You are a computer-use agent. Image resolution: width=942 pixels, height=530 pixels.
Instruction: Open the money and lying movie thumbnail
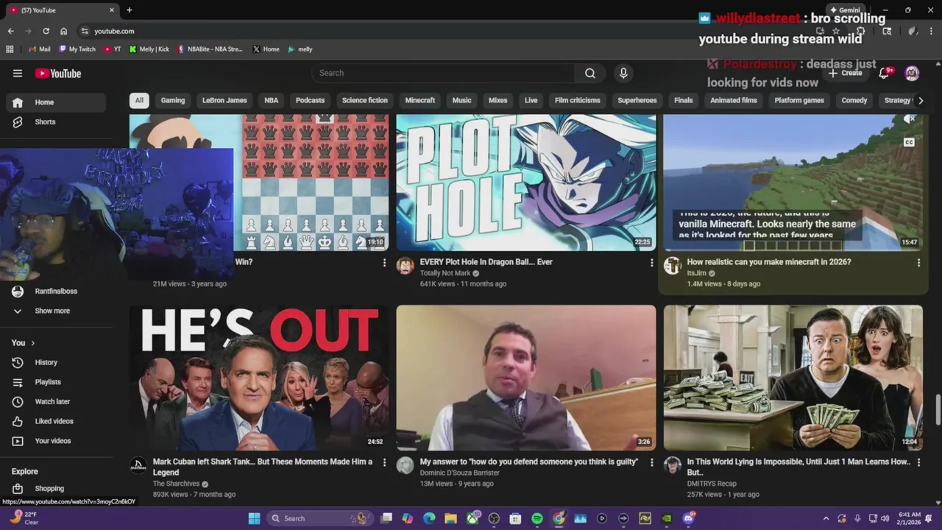tap(793, 378)
